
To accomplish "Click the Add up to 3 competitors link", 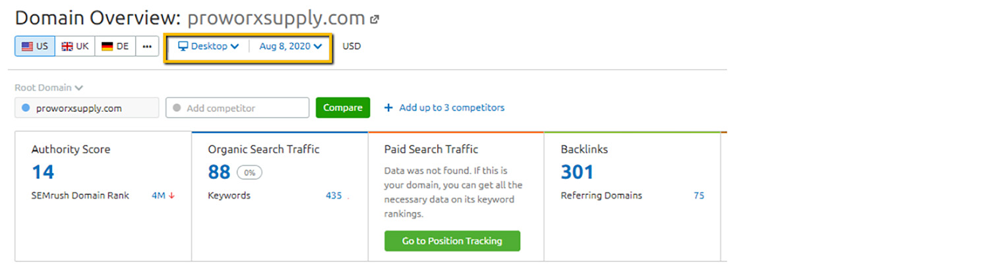I will [452, 108].
